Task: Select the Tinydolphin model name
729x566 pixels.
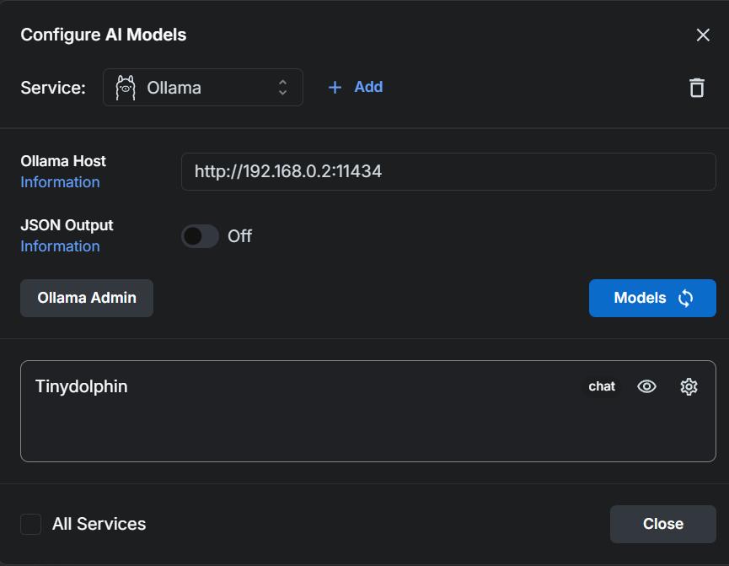Action: point(82,386)
